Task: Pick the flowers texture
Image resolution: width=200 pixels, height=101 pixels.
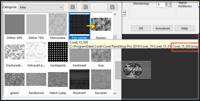Action: [x=101, y=24]
